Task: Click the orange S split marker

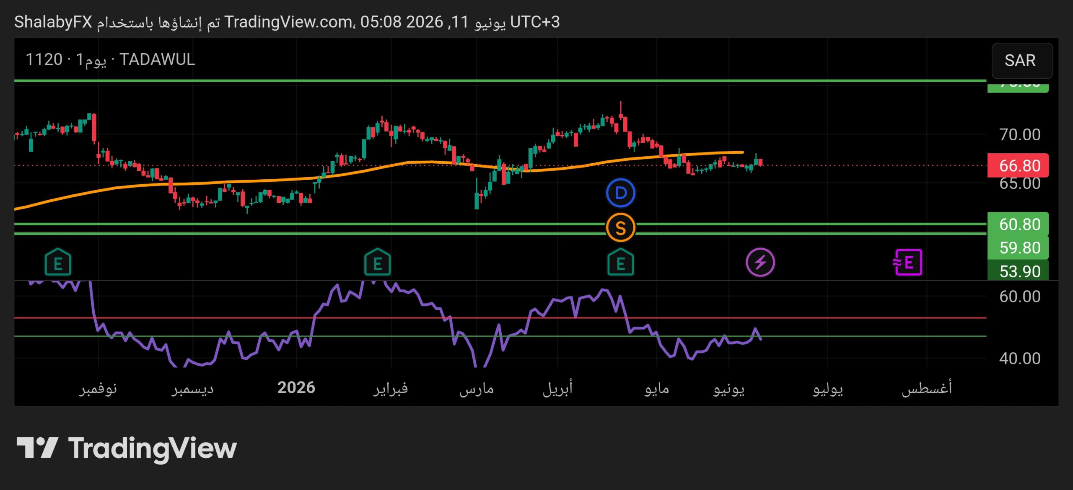Action: point(620,228)
